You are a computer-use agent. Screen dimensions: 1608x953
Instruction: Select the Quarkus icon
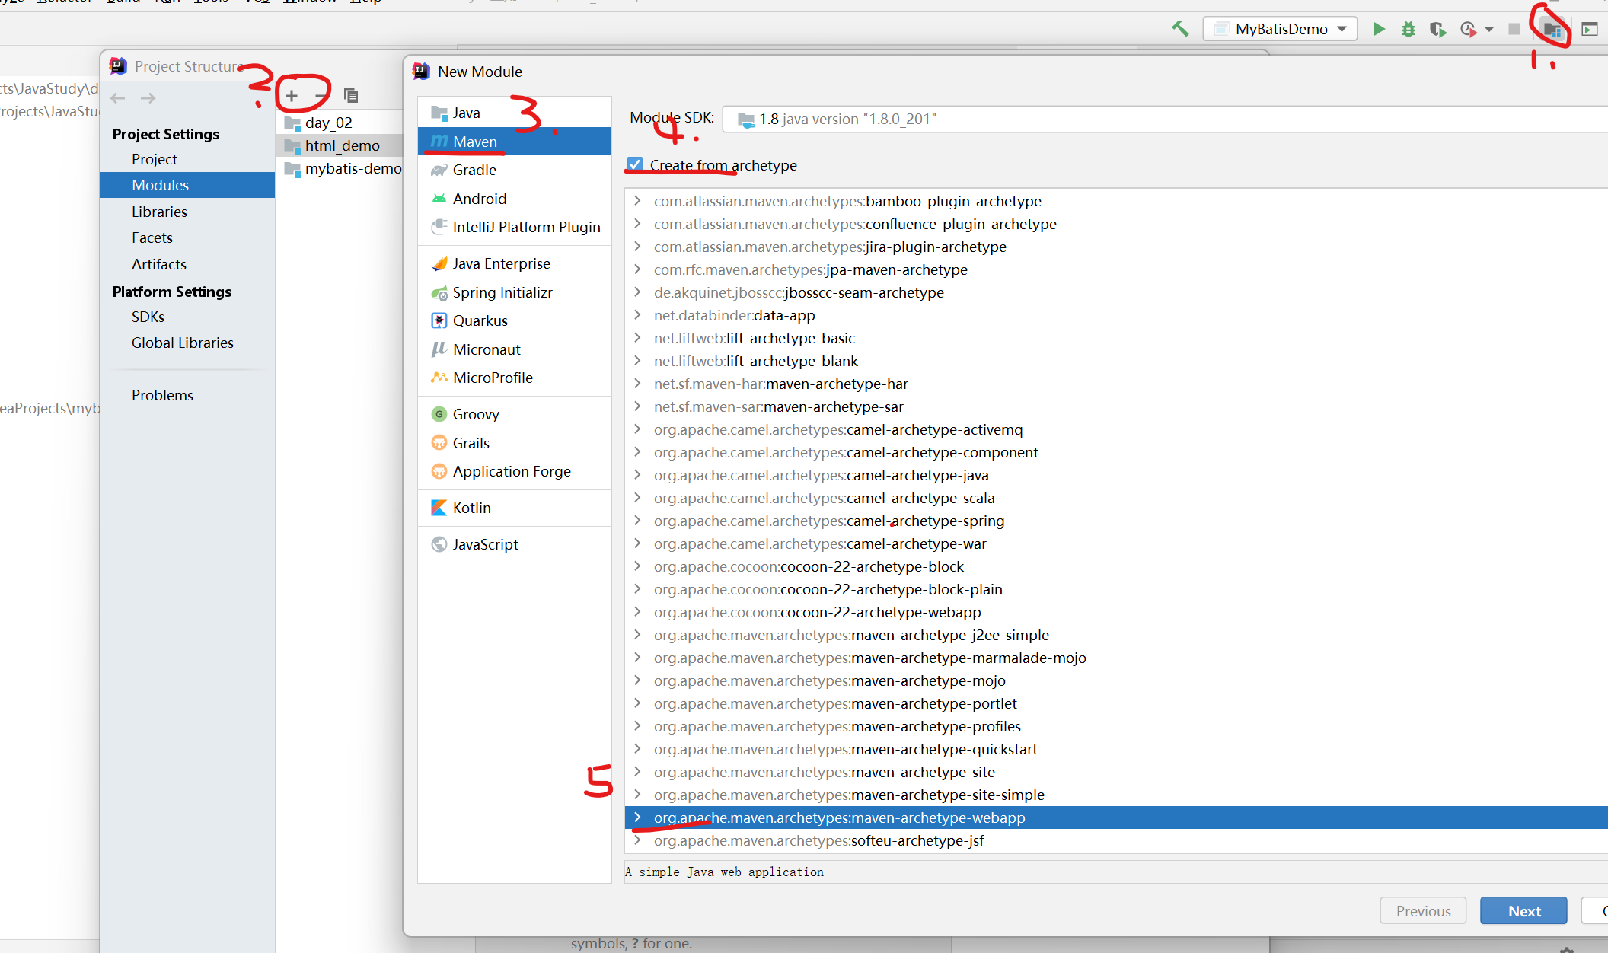pos(439,320)
